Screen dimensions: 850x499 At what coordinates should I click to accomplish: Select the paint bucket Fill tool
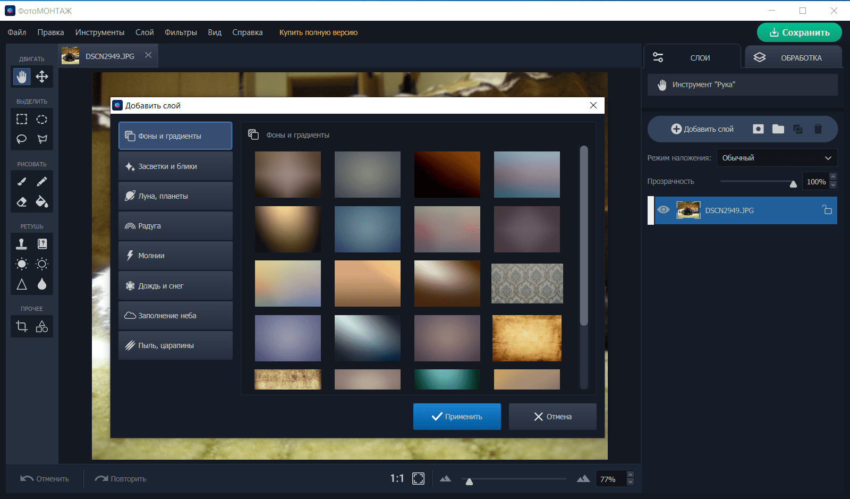tap(42, 202)
